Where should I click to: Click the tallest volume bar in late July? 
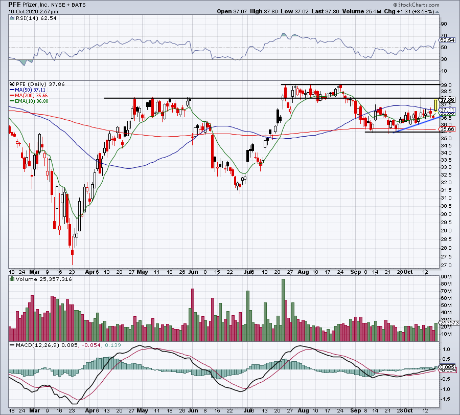pyautogui.click(x=283, y=310)
